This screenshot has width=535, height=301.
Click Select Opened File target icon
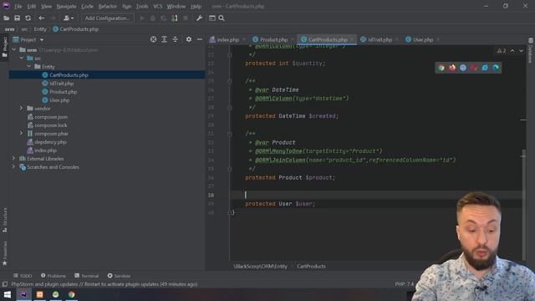(x=154, y=39)
